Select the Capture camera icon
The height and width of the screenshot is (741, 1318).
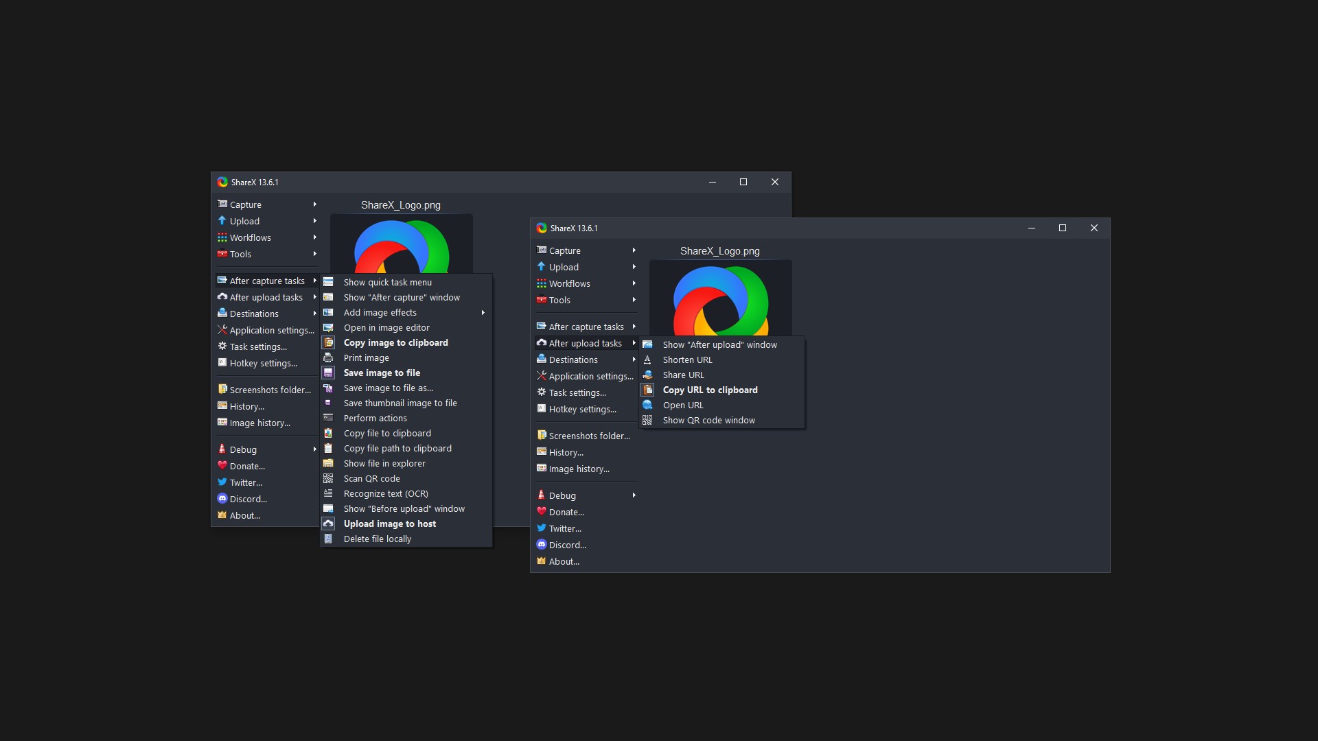click(222, 204)
